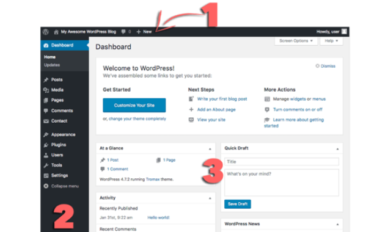Click the Appearance paintbrush icon in sidebar
Image resolution: width=385 pixels, height=232 pixels.
tap(46, 135)
